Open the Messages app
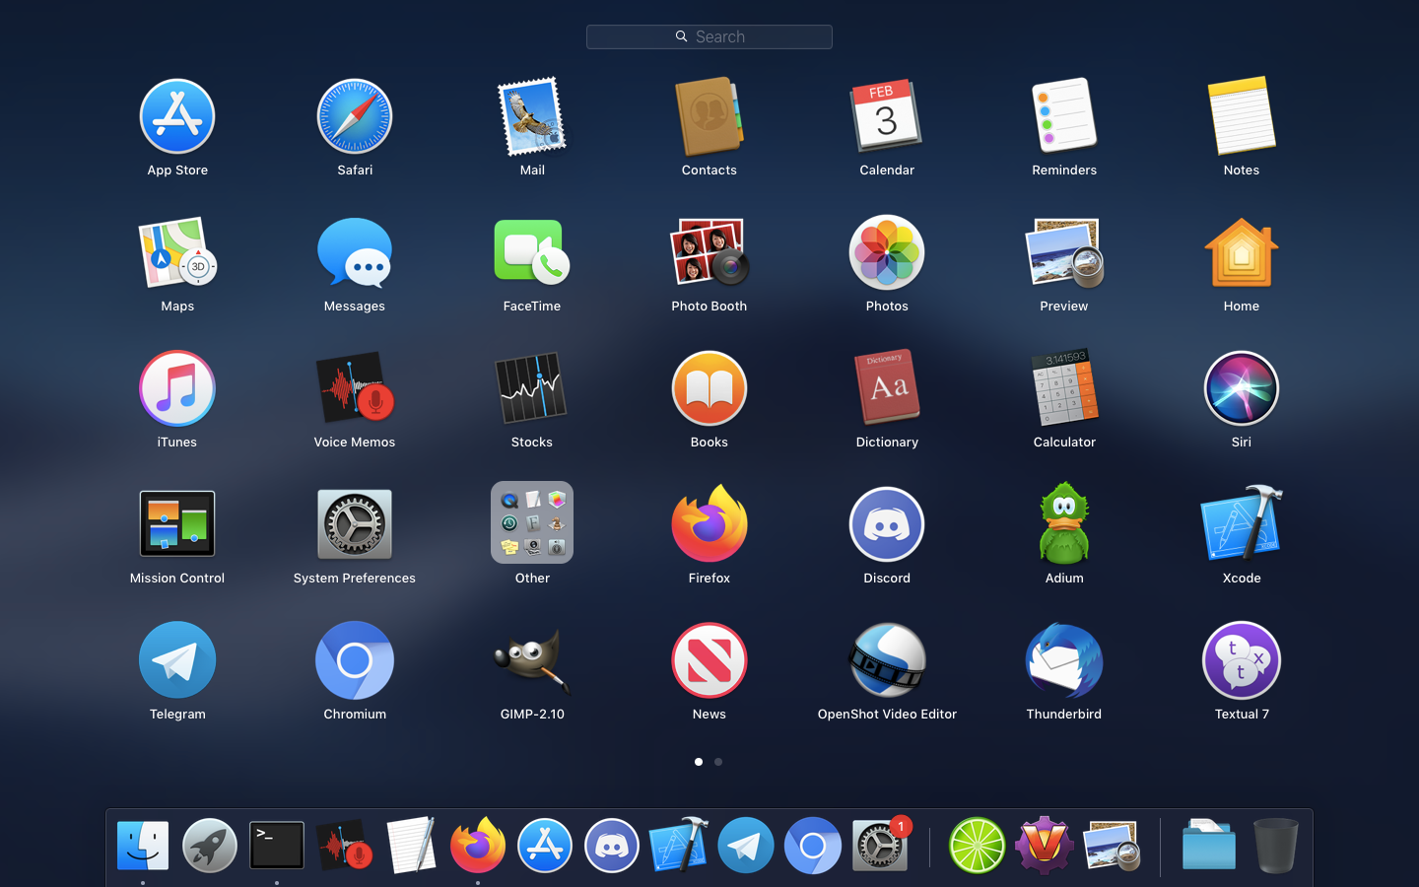This screenshot has width=1419, height=887. pyautogui.click(x=355, y=252)
